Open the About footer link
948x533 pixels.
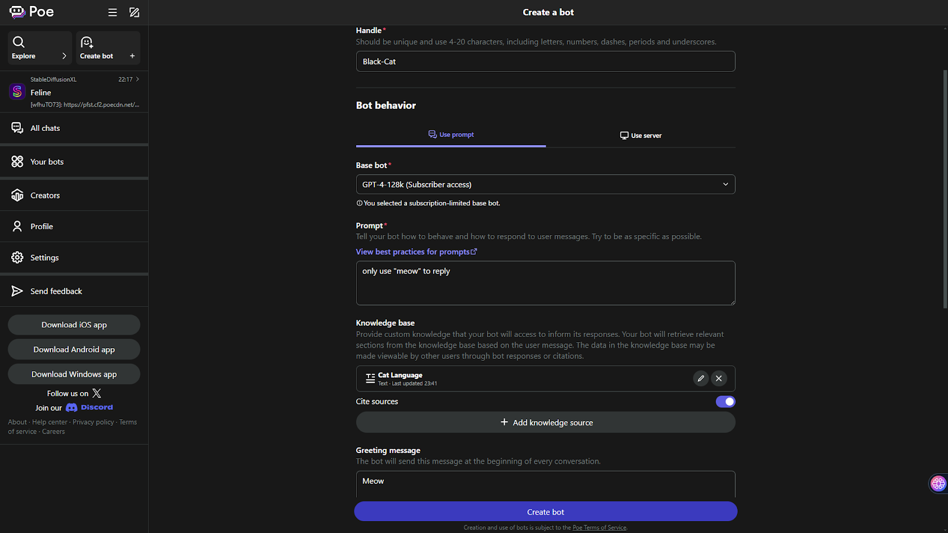pyautogui.click(x=17, y=422)
